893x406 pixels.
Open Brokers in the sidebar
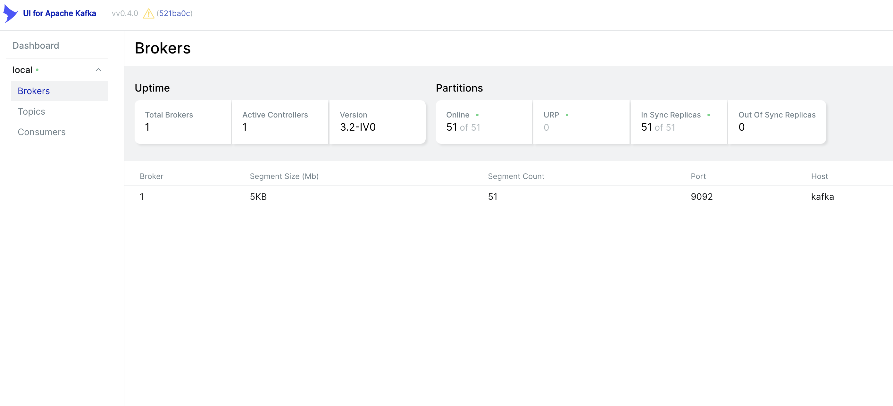34,91
